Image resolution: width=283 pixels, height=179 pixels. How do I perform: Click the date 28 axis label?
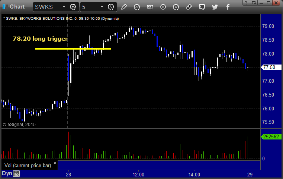[x=68, y=175]
